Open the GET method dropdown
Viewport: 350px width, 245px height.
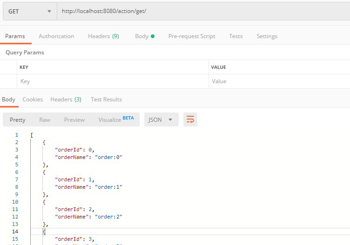(29, 11)
